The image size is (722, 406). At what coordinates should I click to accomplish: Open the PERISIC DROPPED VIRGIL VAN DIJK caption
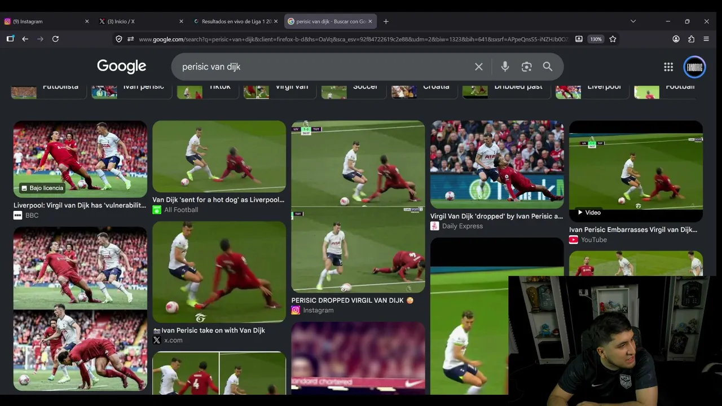(x=353, y=301)
